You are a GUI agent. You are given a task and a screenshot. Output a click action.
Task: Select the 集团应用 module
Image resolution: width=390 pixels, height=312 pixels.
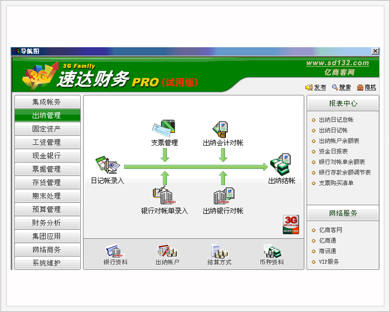[x=47, y=236]
